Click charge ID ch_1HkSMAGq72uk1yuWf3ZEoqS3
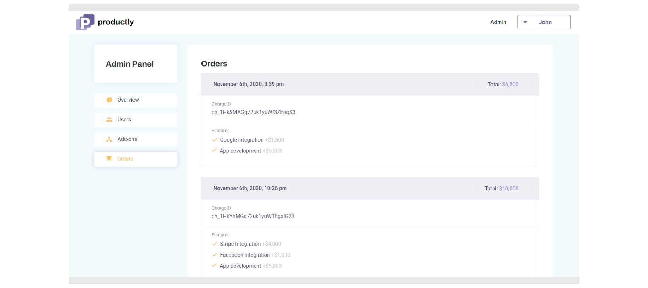 point(254,112)
